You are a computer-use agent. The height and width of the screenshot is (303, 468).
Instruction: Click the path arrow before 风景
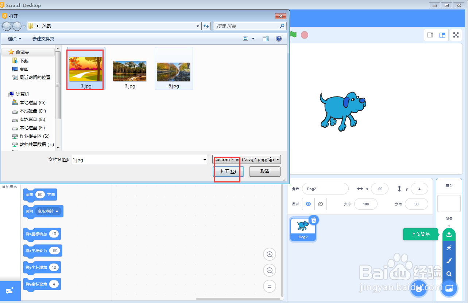click(x=38, y=26)
